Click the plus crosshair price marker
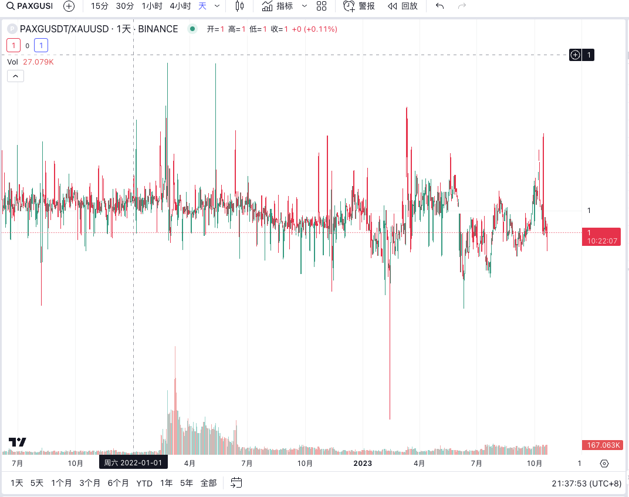This screenshot has width=629, height=497. coord(575,55)
